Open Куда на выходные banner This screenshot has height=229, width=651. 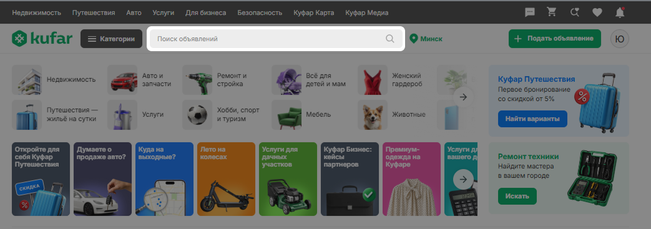pyautogui.click(x=164, y=179)
